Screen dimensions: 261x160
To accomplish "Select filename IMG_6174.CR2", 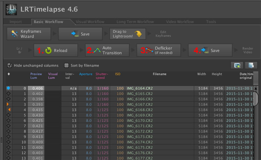I will [140, 142].
